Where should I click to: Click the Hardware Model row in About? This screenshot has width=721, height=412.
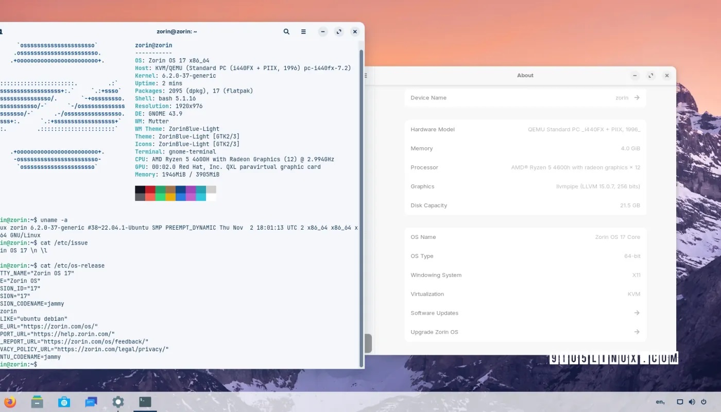[525, 129]
